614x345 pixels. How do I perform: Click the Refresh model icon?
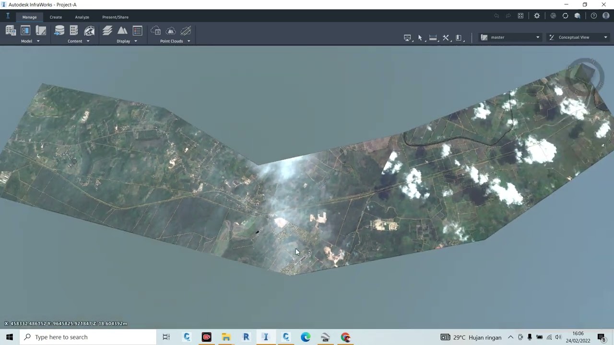[x=565, y=16]
